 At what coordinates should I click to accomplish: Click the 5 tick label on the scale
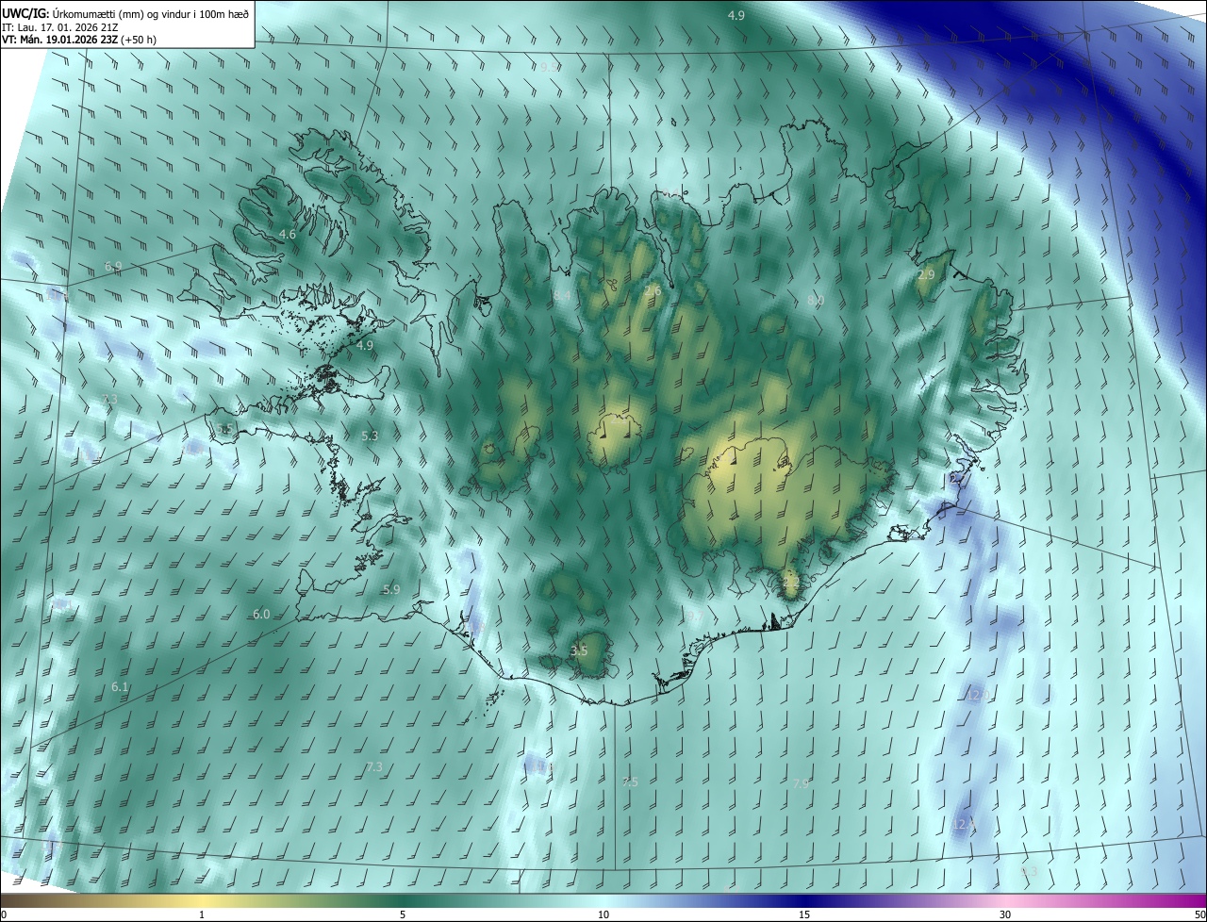pos(403,914)
